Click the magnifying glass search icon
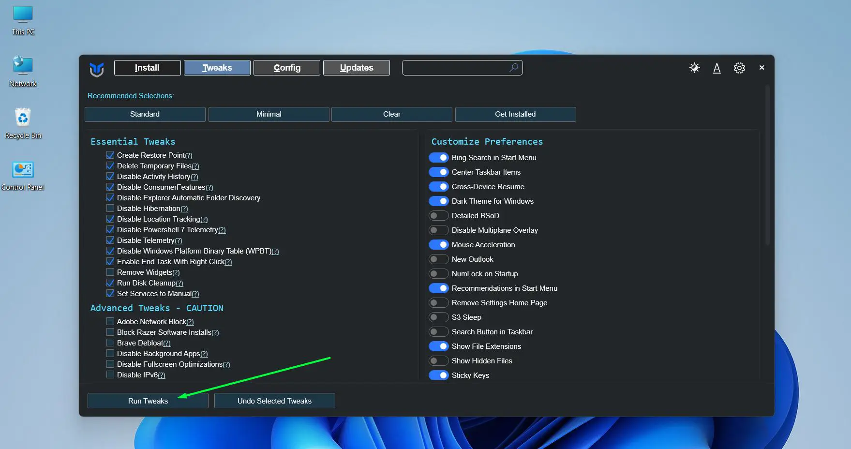The image size is (851, 449). (514, 68)
